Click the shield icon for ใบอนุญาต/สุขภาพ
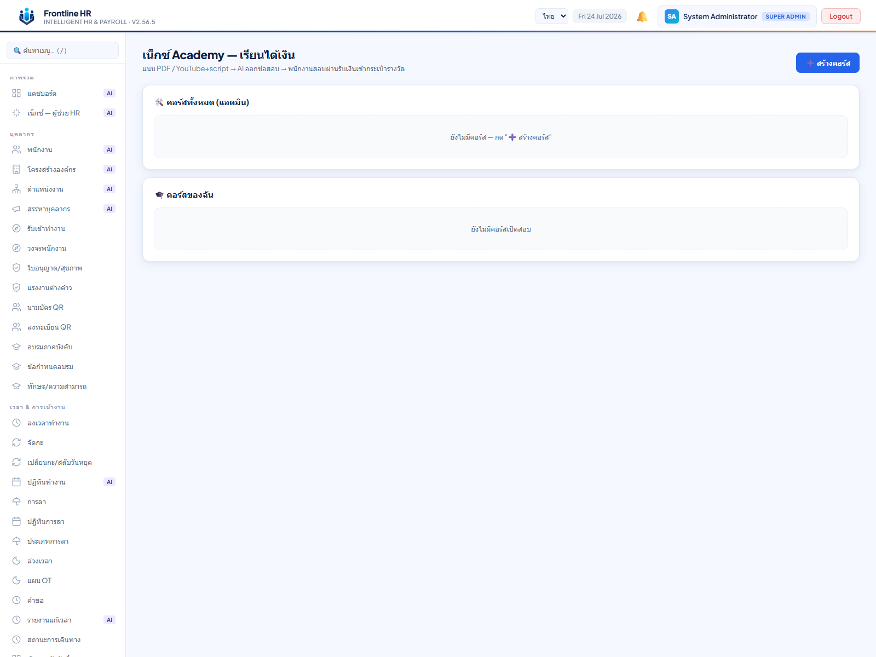 pos(16,268)
